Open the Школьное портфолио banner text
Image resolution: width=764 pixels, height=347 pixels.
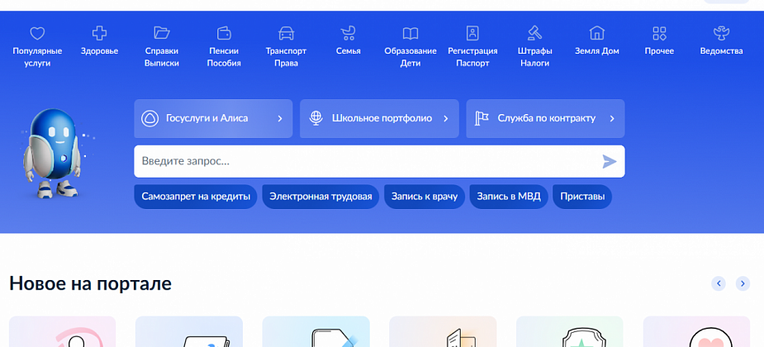pos(382,118)
